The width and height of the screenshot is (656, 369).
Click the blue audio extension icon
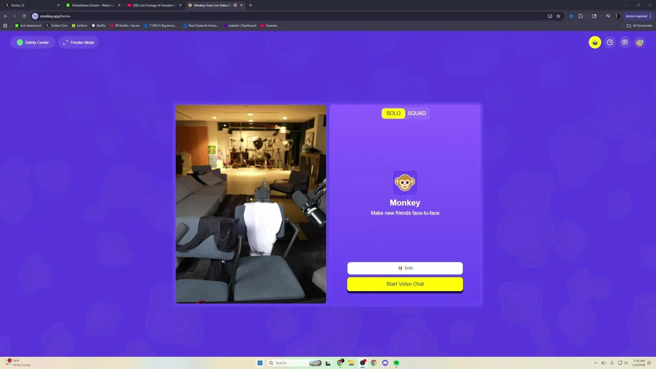tap(571, 16)
